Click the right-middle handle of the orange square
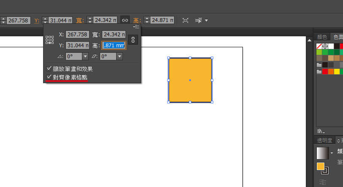 212,80
